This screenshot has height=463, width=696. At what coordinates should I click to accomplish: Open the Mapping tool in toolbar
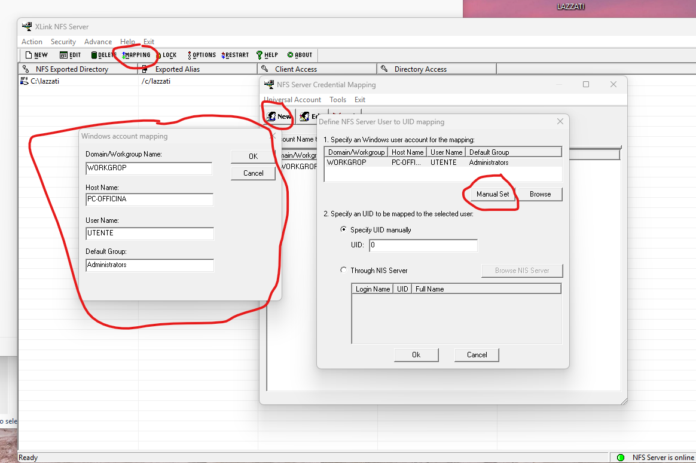click(x=136, y=55)
